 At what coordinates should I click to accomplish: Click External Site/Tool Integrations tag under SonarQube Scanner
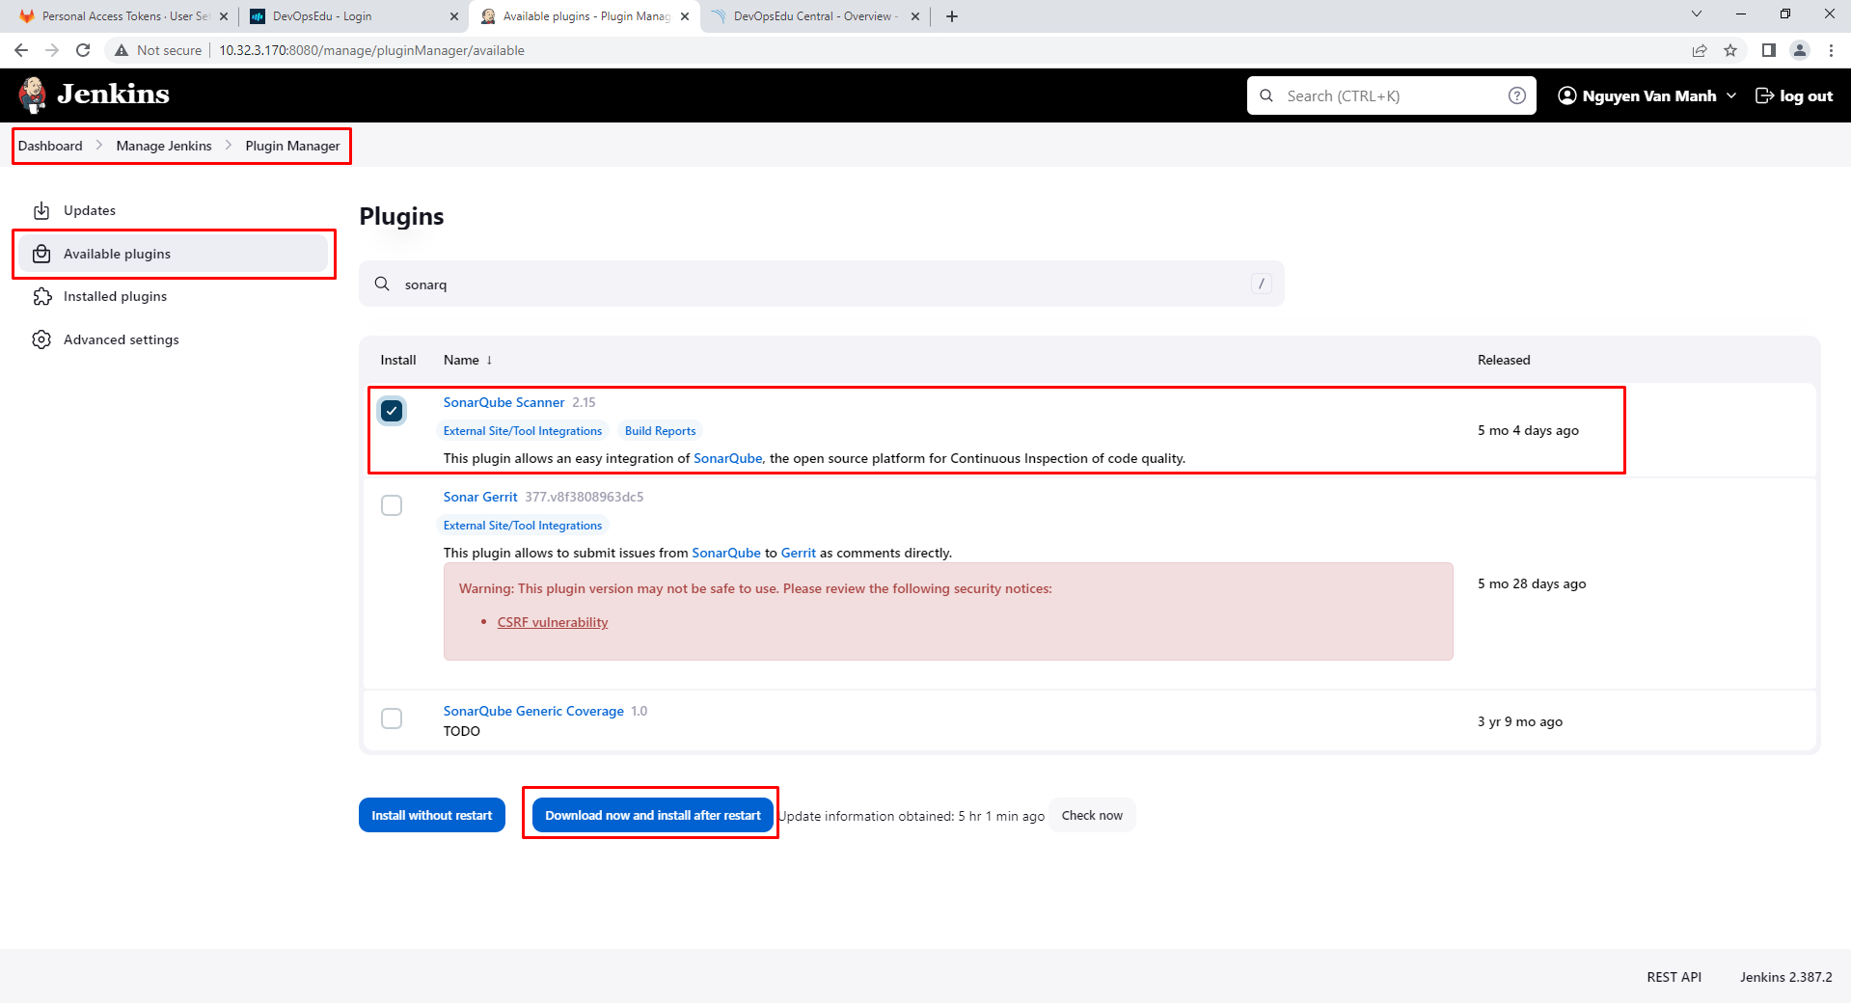(x=523, y=431)
